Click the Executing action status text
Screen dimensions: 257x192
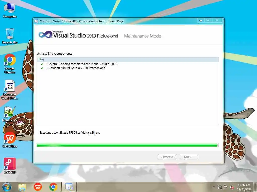70,133
